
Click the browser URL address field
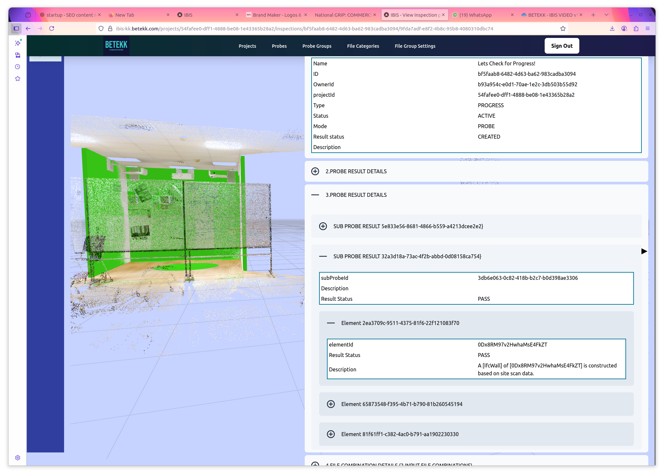pyautogui.click(x=304, y=28)
